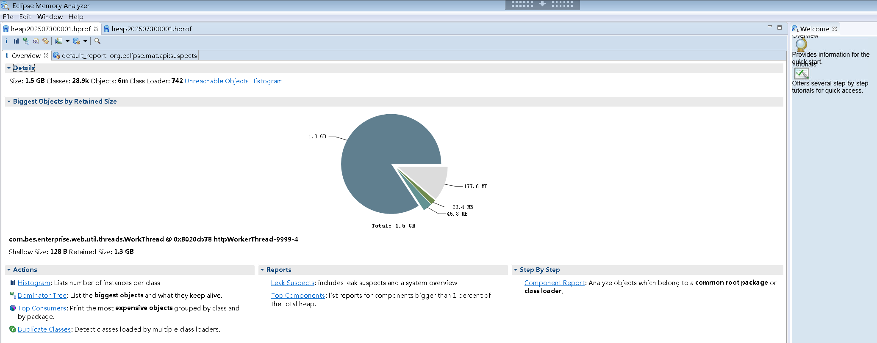Open Histogram from the toolbar bar-chart icon

[16, 41]
